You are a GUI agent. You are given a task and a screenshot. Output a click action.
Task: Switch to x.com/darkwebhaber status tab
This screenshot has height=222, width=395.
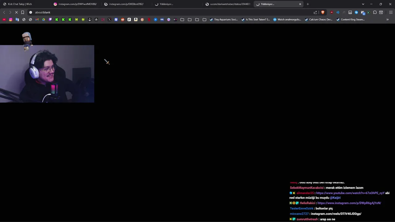coord(228,4)
